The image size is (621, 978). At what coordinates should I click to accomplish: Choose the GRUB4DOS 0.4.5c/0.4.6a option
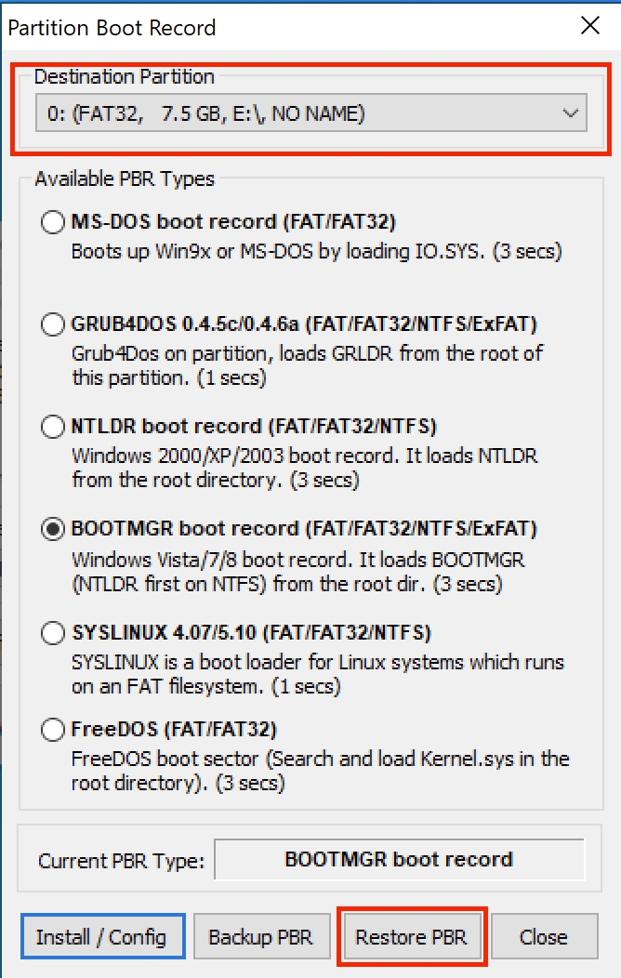coord(53,324)
